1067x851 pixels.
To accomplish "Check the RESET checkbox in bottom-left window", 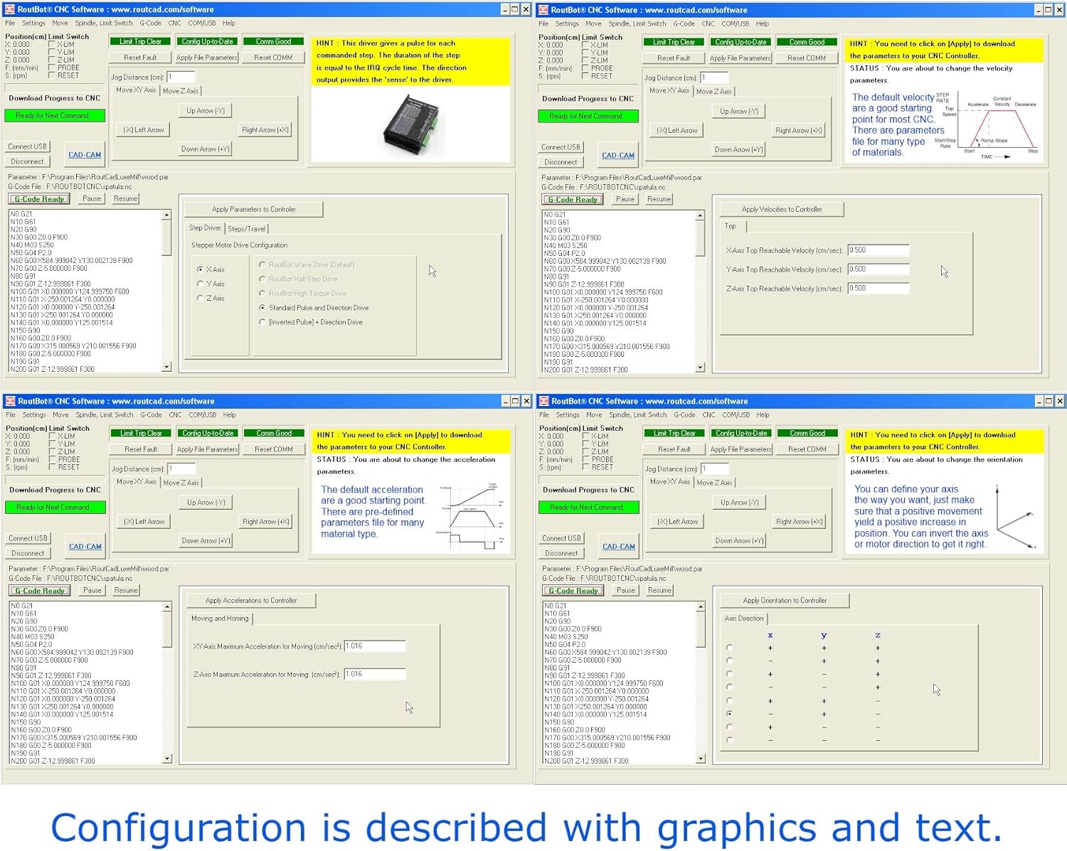I will coord(53,467).
